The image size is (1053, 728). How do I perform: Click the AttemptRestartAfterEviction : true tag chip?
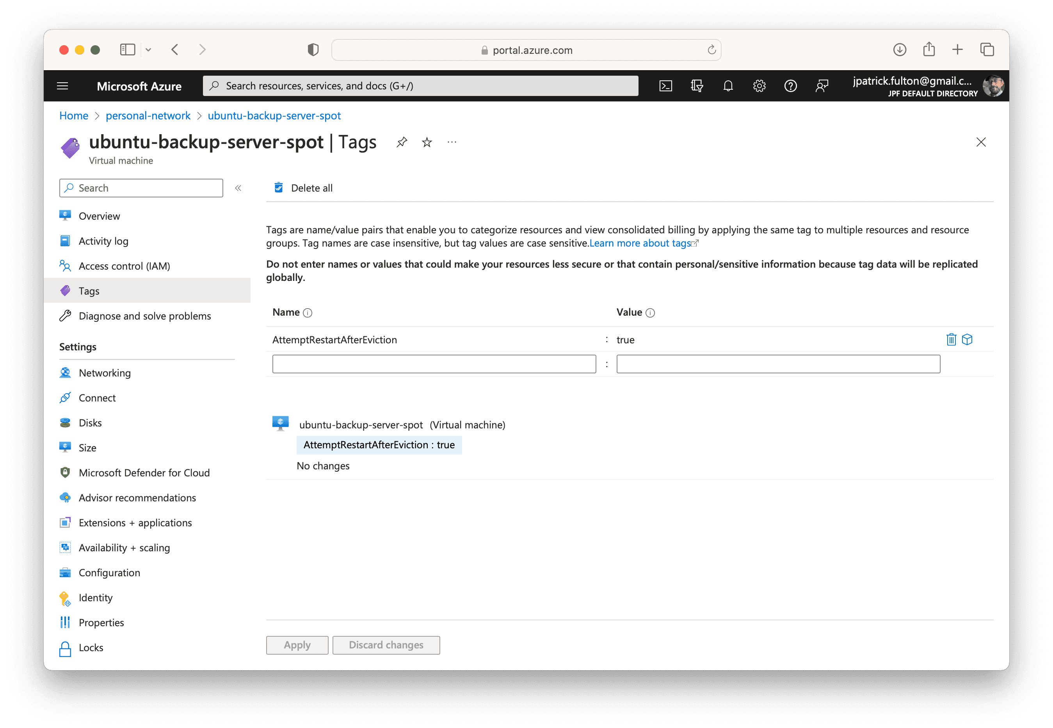[379, 445]
